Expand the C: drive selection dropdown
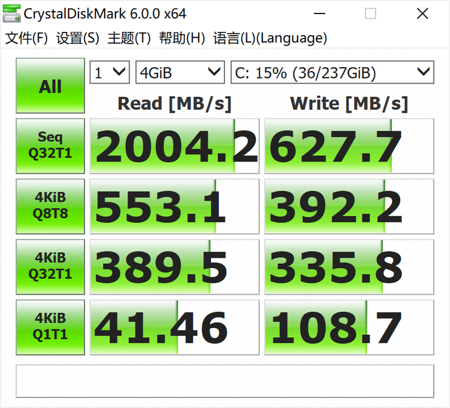 pos(332,73)
